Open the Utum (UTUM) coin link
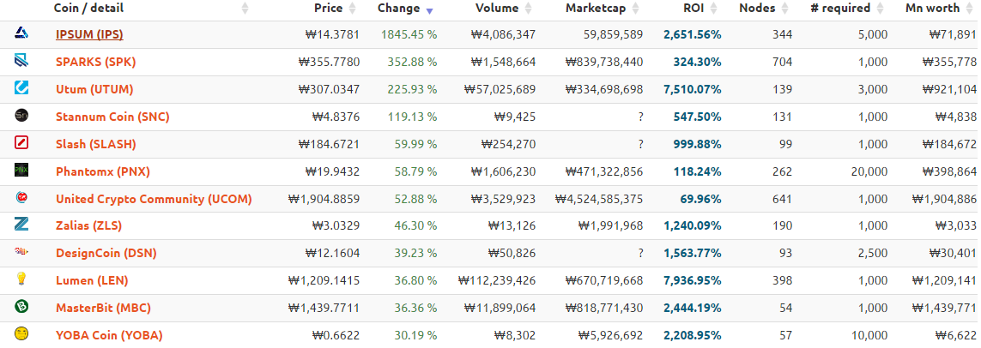 pyautogui.click(x=94, y=89)
